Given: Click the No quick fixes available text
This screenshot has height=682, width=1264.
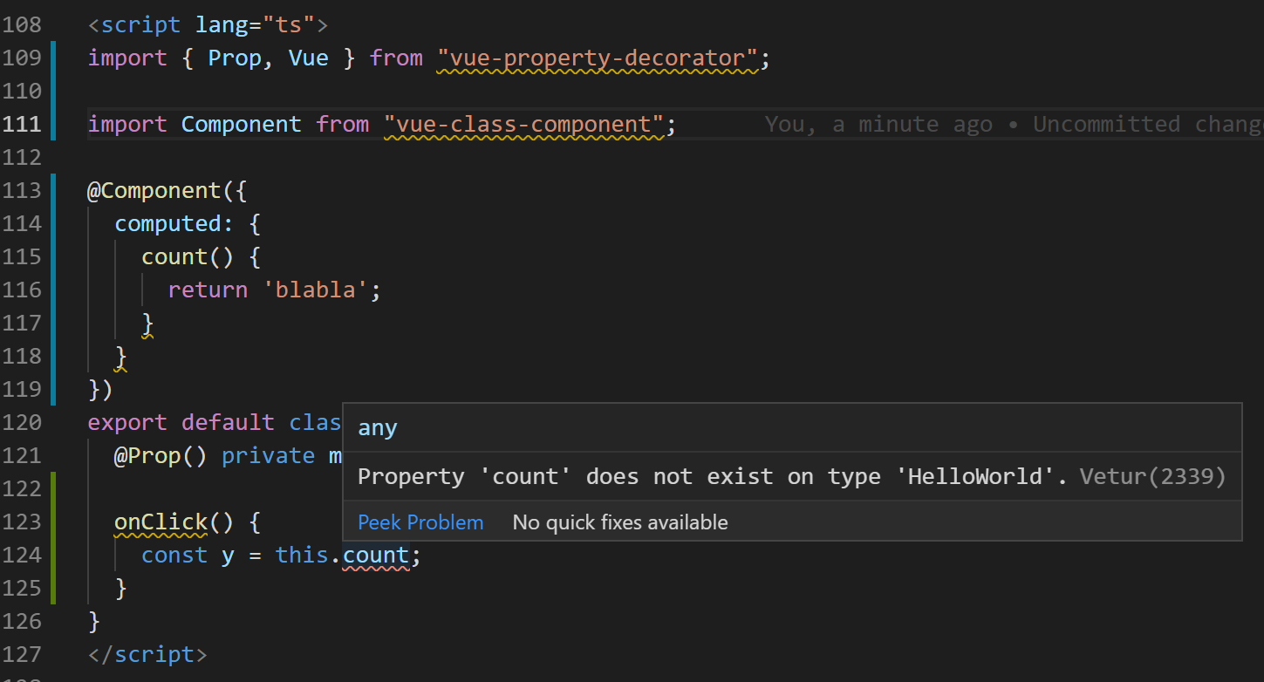Looking at the screenshot, I should pyautogui.click(x=619, y=522).
